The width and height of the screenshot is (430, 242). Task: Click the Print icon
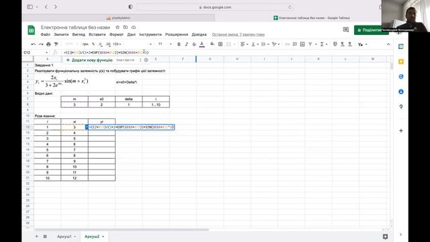48,44
